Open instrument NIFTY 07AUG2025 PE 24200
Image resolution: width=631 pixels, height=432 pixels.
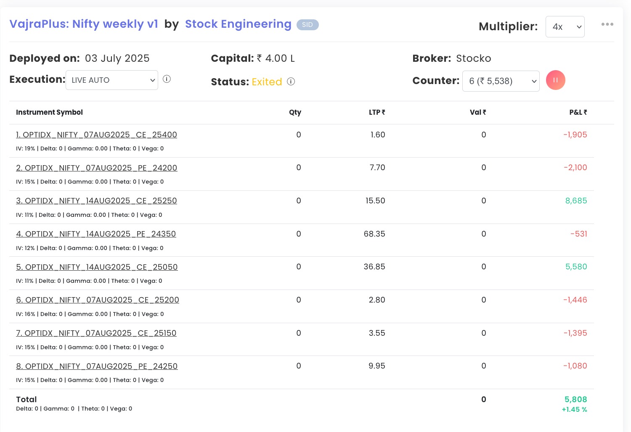click(x=96, y=168)
